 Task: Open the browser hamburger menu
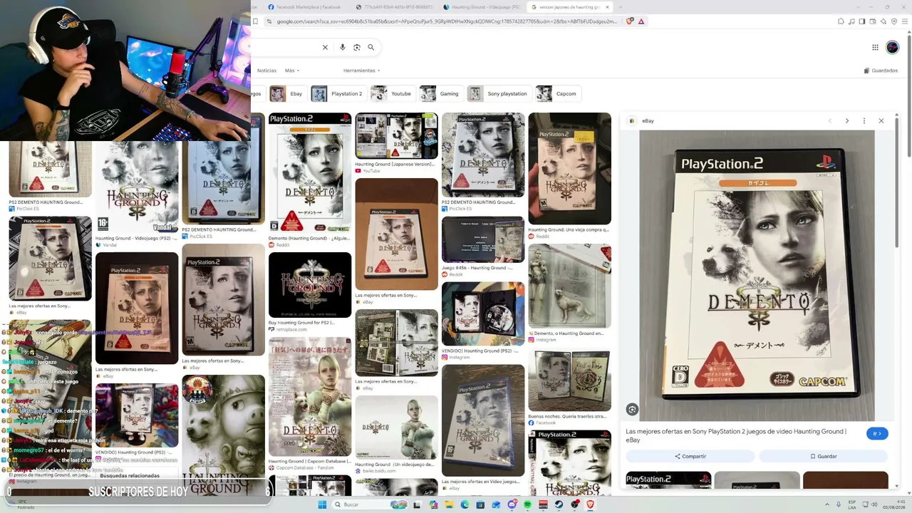pyautogui.click(x=906, y=21)
